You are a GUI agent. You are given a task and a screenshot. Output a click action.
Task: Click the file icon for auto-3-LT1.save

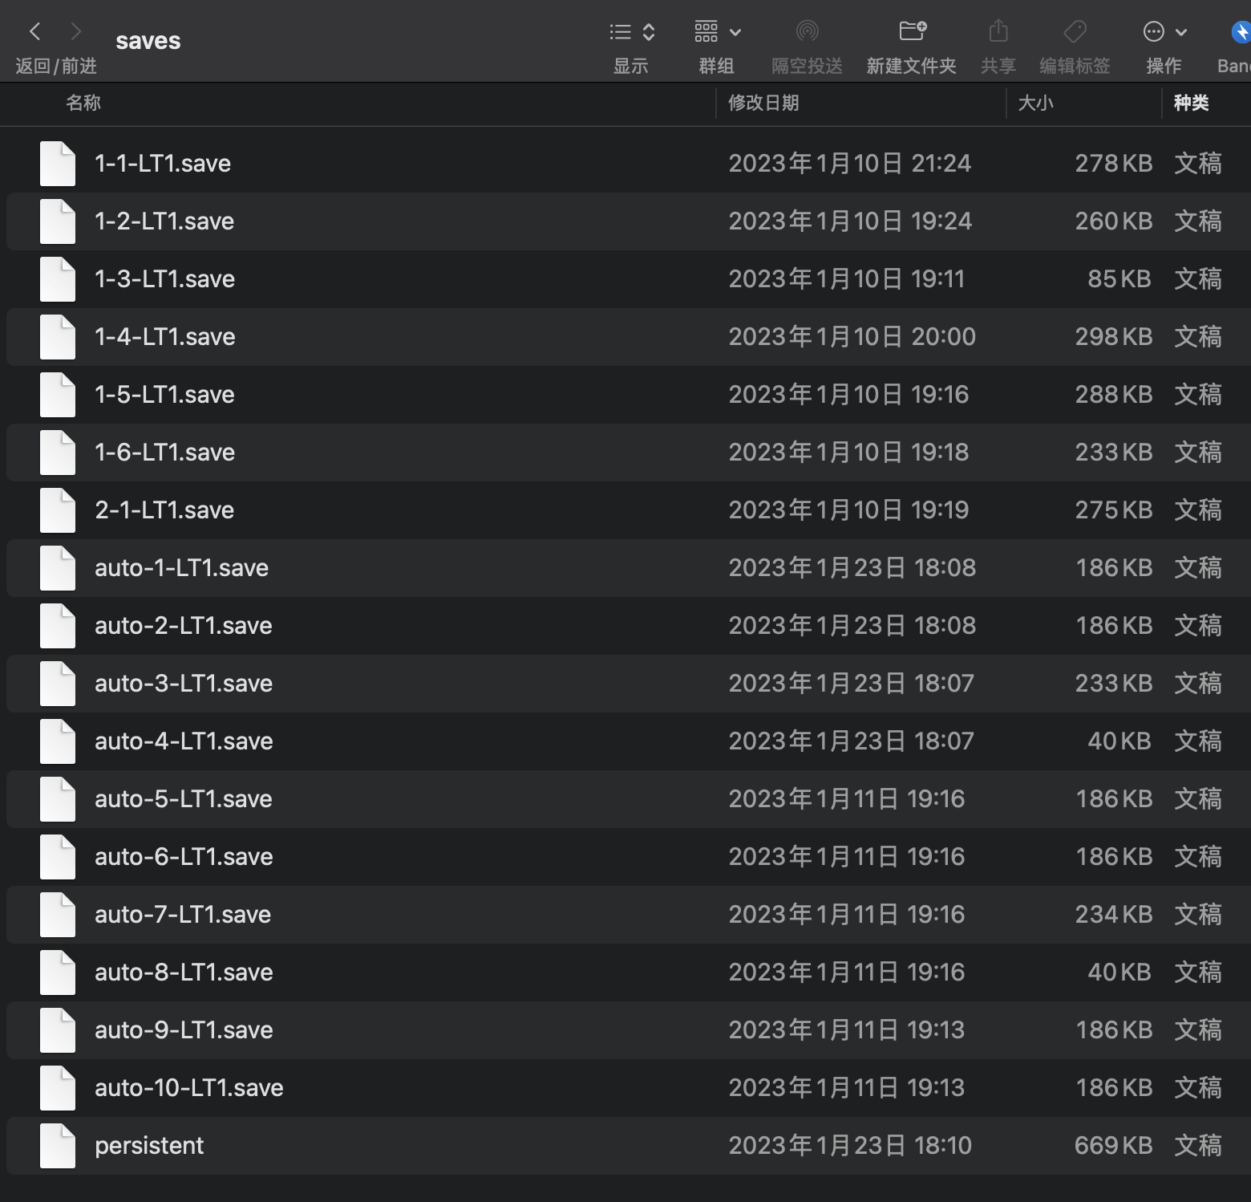click(x=58, y=684)
